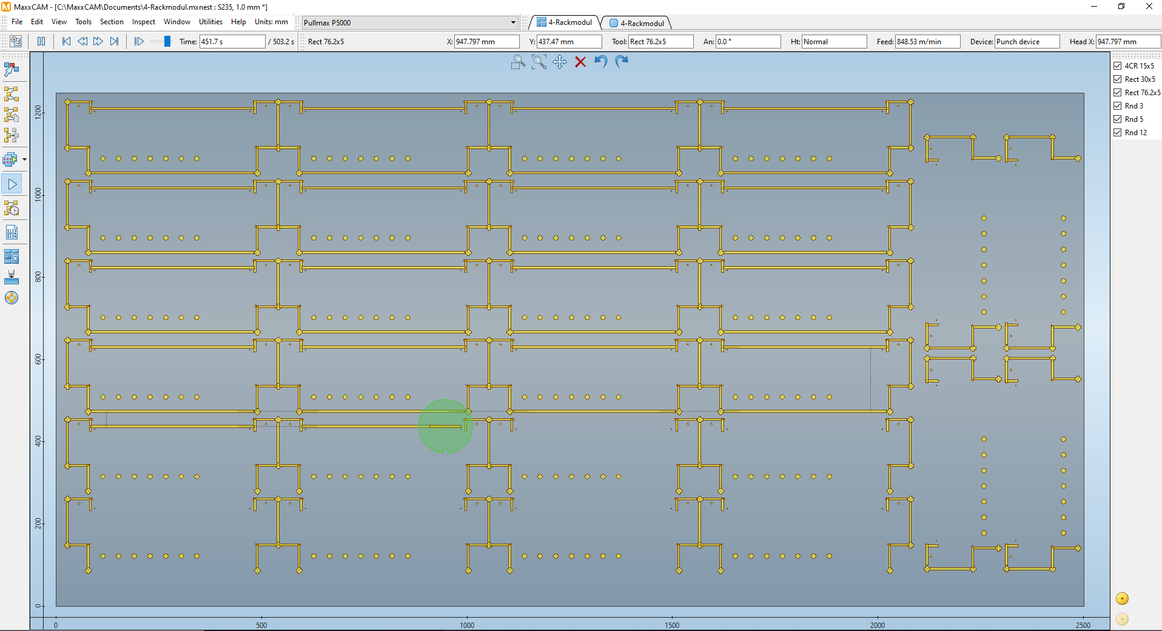
Task: Open the Utilities menu
Action: tap(210, 22)
